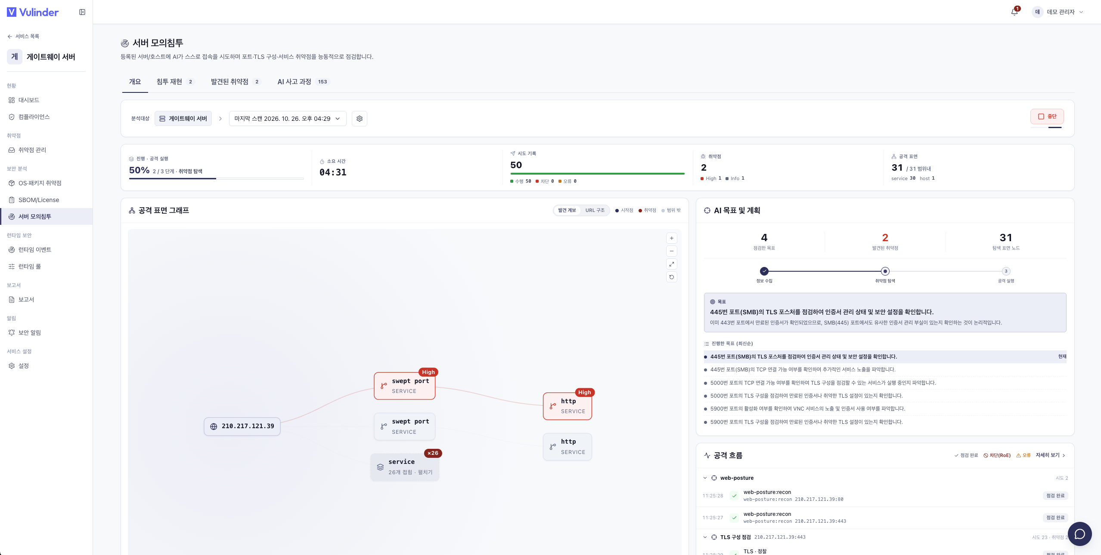Switch to the 발견된 취약점 tab

236,82
